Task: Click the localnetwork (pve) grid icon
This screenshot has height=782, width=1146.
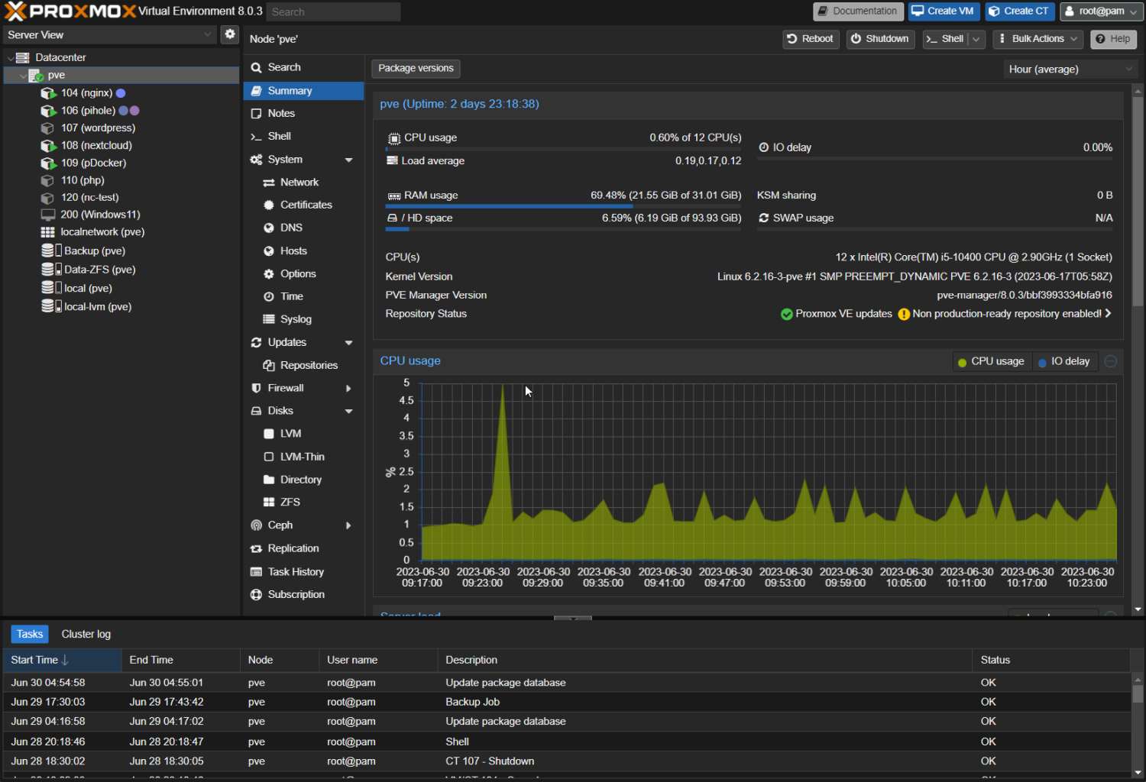Action: [x=47, y=232]
